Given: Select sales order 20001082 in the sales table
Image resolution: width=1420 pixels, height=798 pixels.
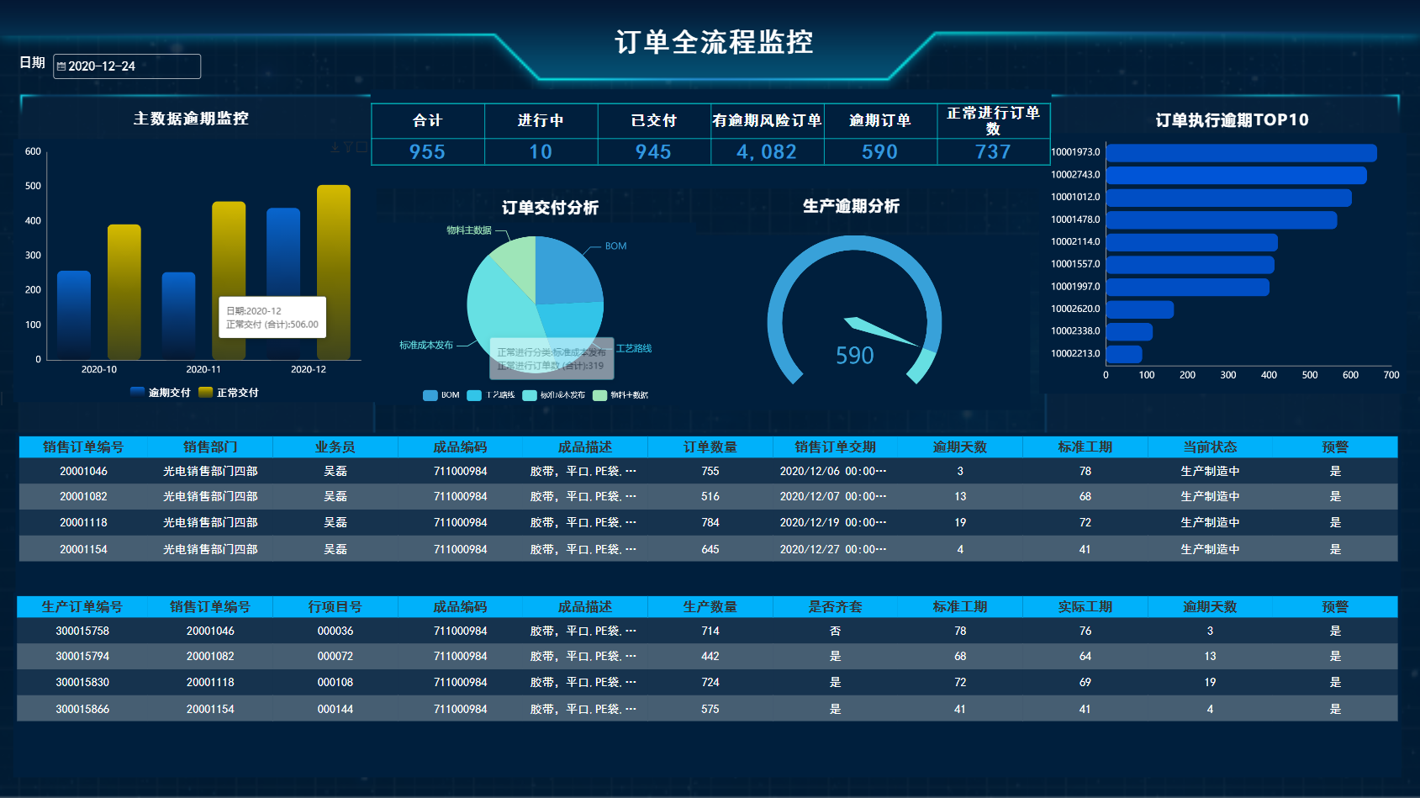Looking at the screenshot, I should coord(83,497).
